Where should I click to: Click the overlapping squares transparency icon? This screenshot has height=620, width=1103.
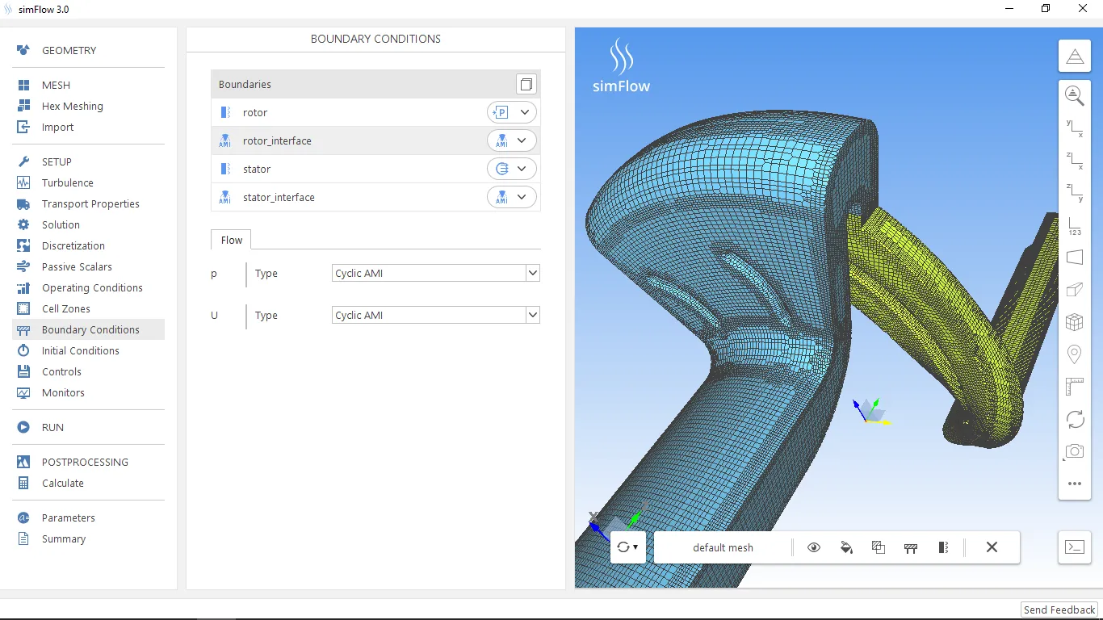[879, 547]
